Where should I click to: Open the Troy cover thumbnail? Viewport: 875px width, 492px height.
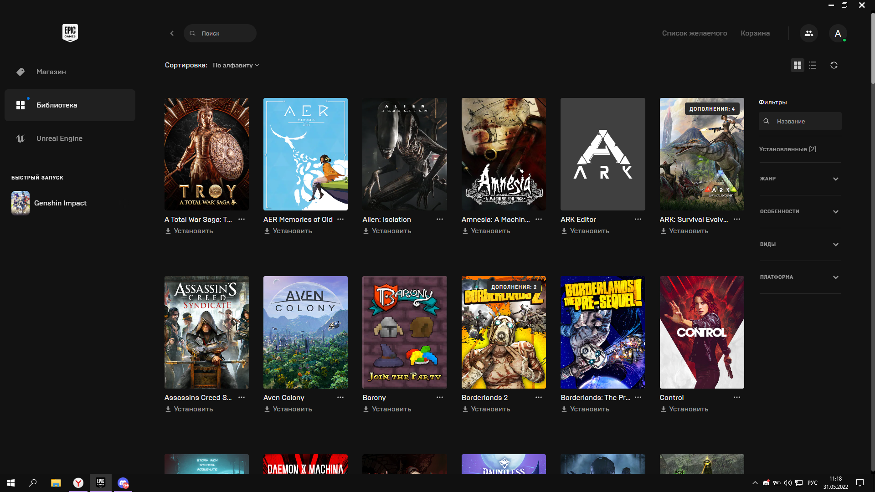(x=206, y=154)
